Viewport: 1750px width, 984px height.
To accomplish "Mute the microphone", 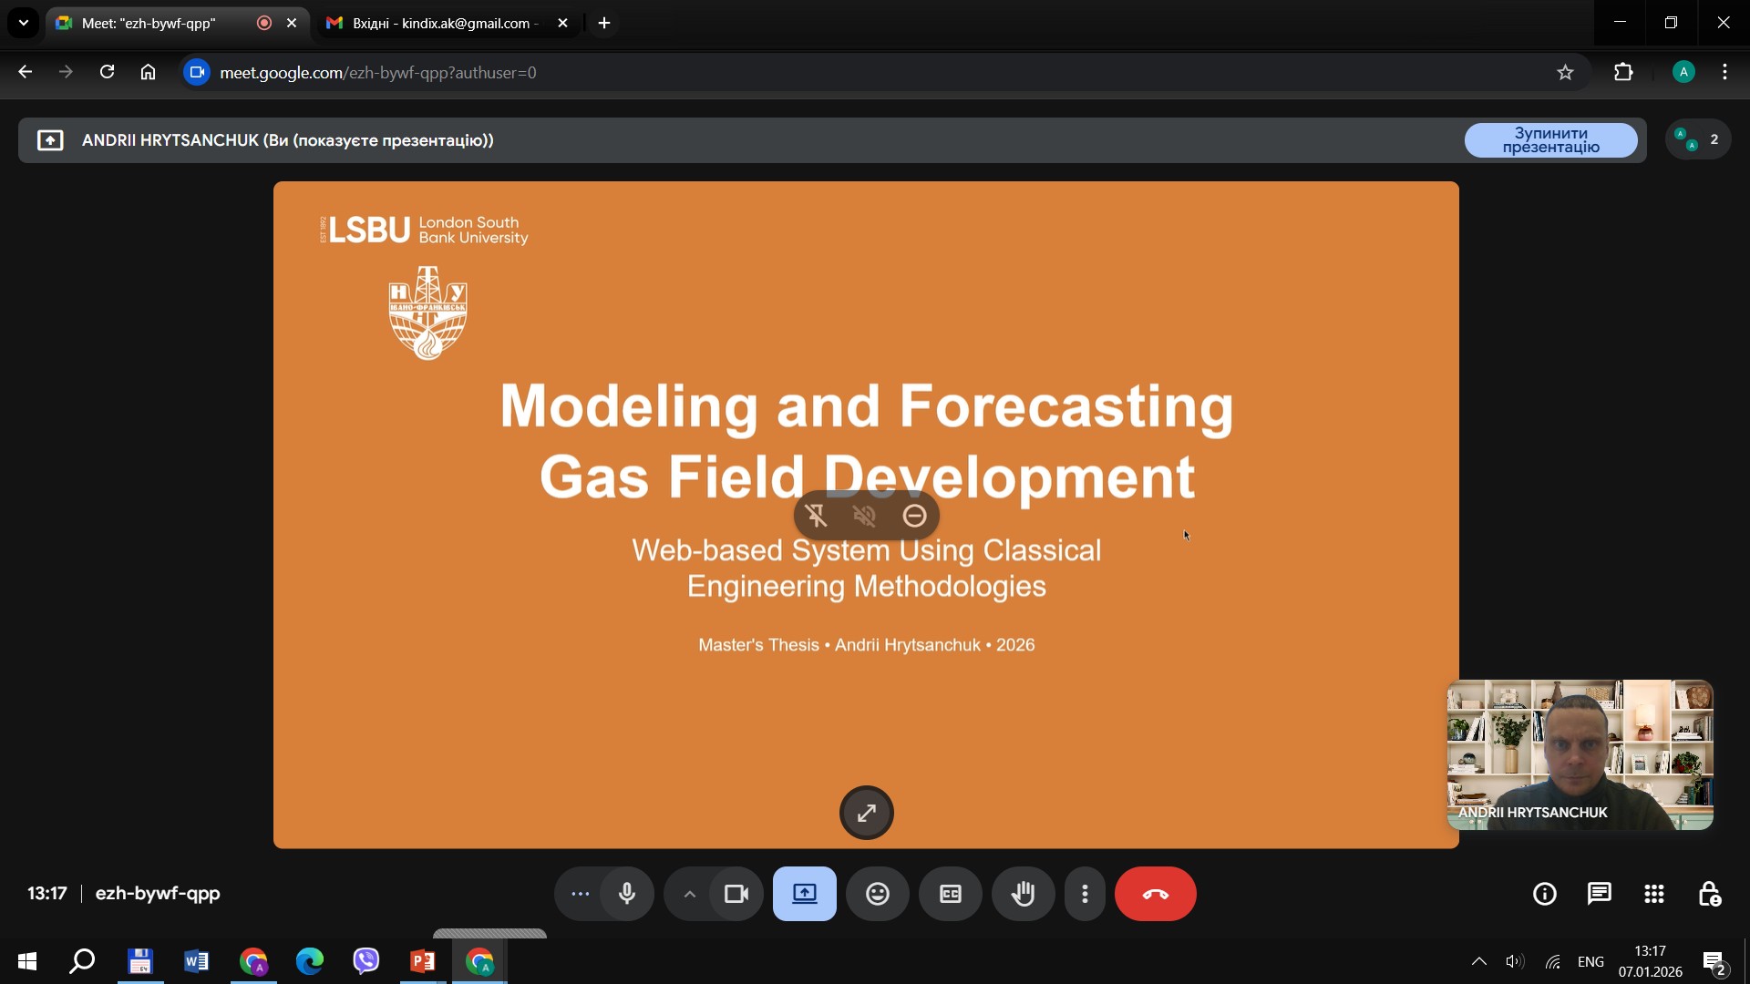I will pos(627,894).
